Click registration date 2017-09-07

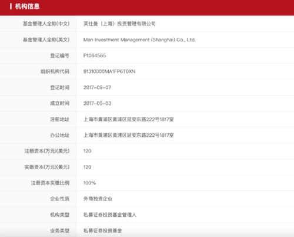(x=97, y=87)
